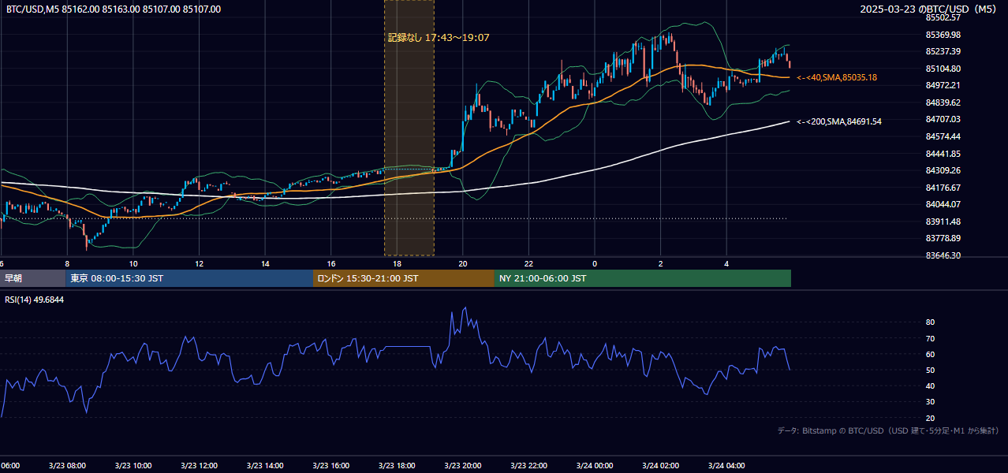The image size is (1008, 473).
Task: Click RSI axis level 60
Action: point(930,354)
